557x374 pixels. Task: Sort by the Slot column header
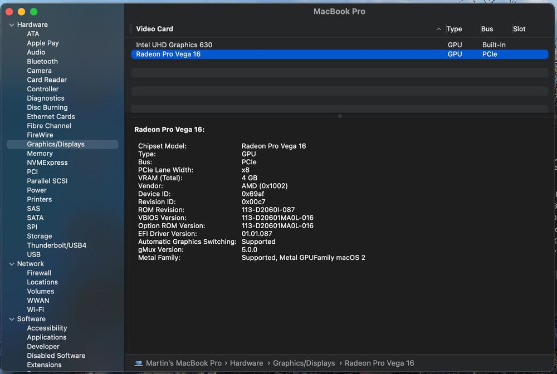coord(519,29)
